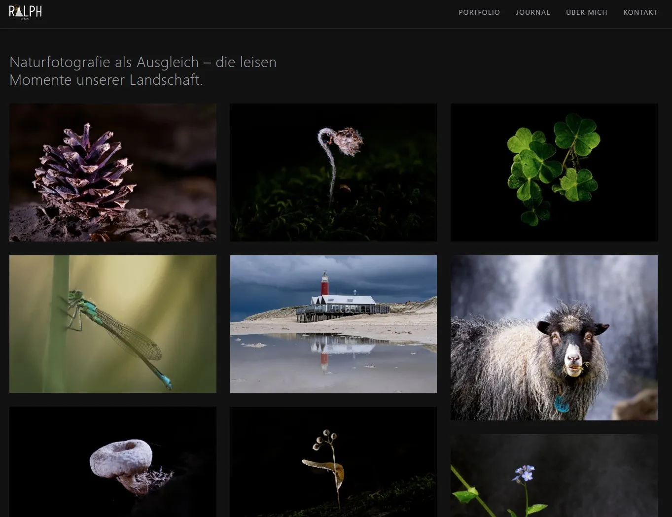This screenshot has width=672, height=517.
Task: Open the dried plant with seed pods photo
Action: pyautogui.click(x=333, y=462)
